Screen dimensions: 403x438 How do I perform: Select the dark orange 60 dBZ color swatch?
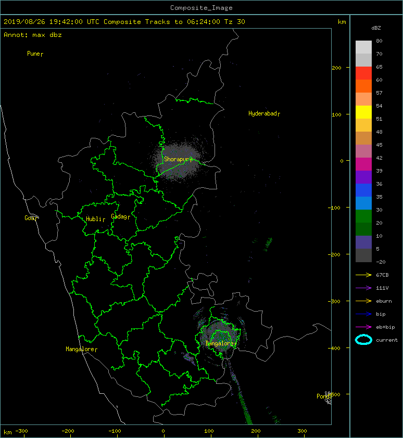[363, 86]
